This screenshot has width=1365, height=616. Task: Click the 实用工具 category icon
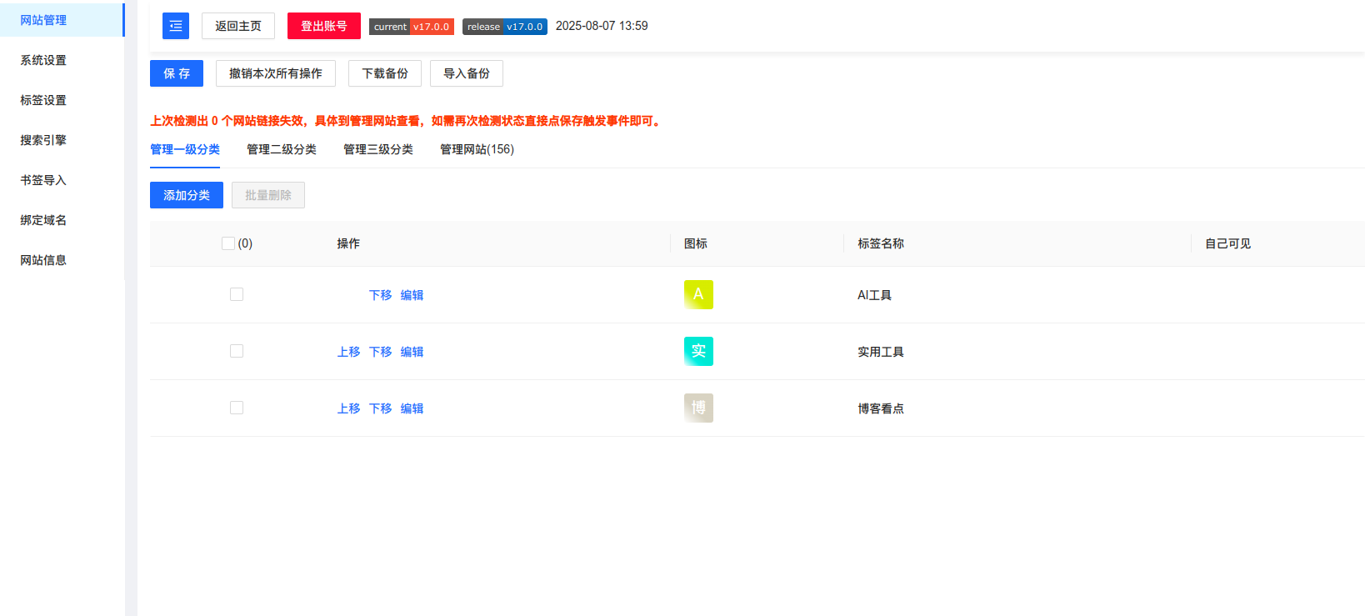pyautogui.click(x=698, y=351)
